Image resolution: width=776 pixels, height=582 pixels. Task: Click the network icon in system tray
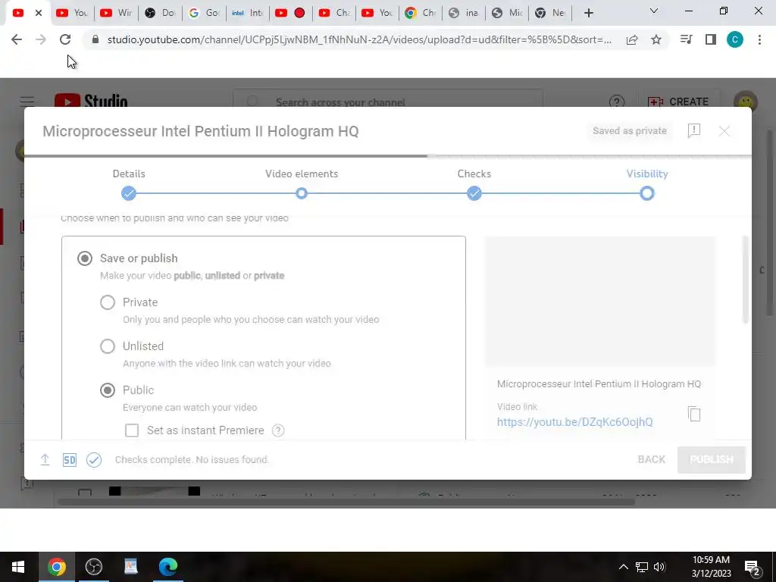pyautogui.click(x=642, y=567)
